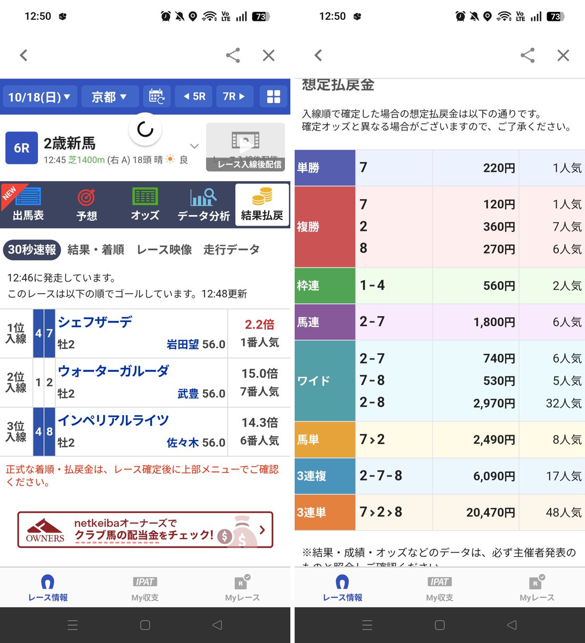This screenshot has height=643, width=585.
Task: Tap 2.2倍 odds for シェフザーデ
Action: click(x=260, y=324)
